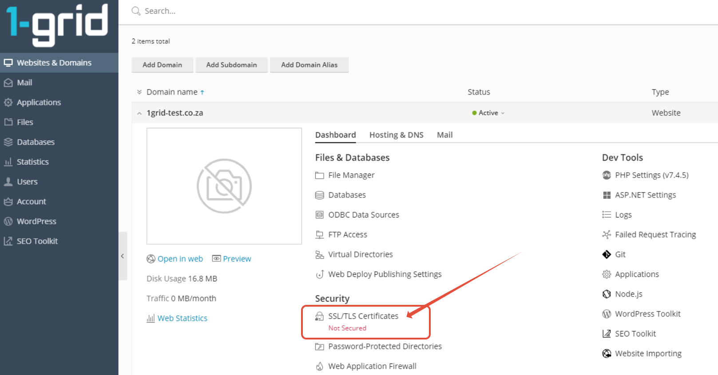Click the SSL/TLS Certificates lock icon
This screenshot has width=718, height=375.
pyautogui.click(x=320, y=316)
